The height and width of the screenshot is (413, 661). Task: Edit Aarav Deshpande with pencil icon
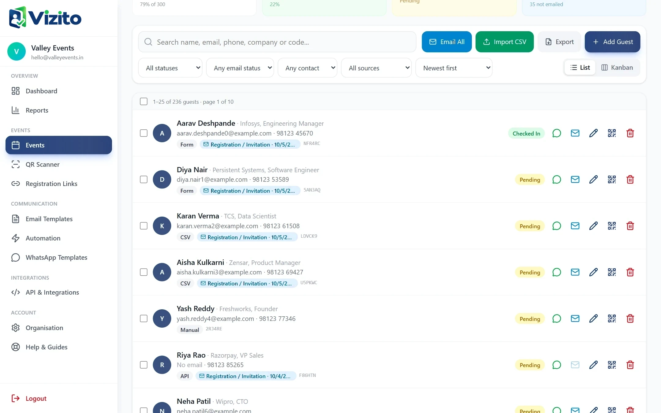[593, 133]
